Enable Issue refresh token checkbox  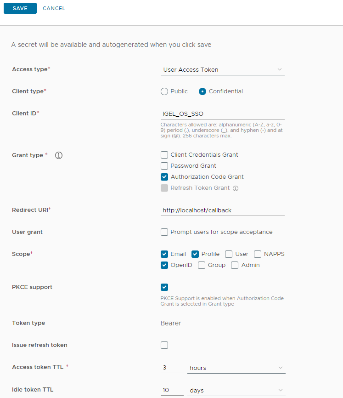point(164,345)
